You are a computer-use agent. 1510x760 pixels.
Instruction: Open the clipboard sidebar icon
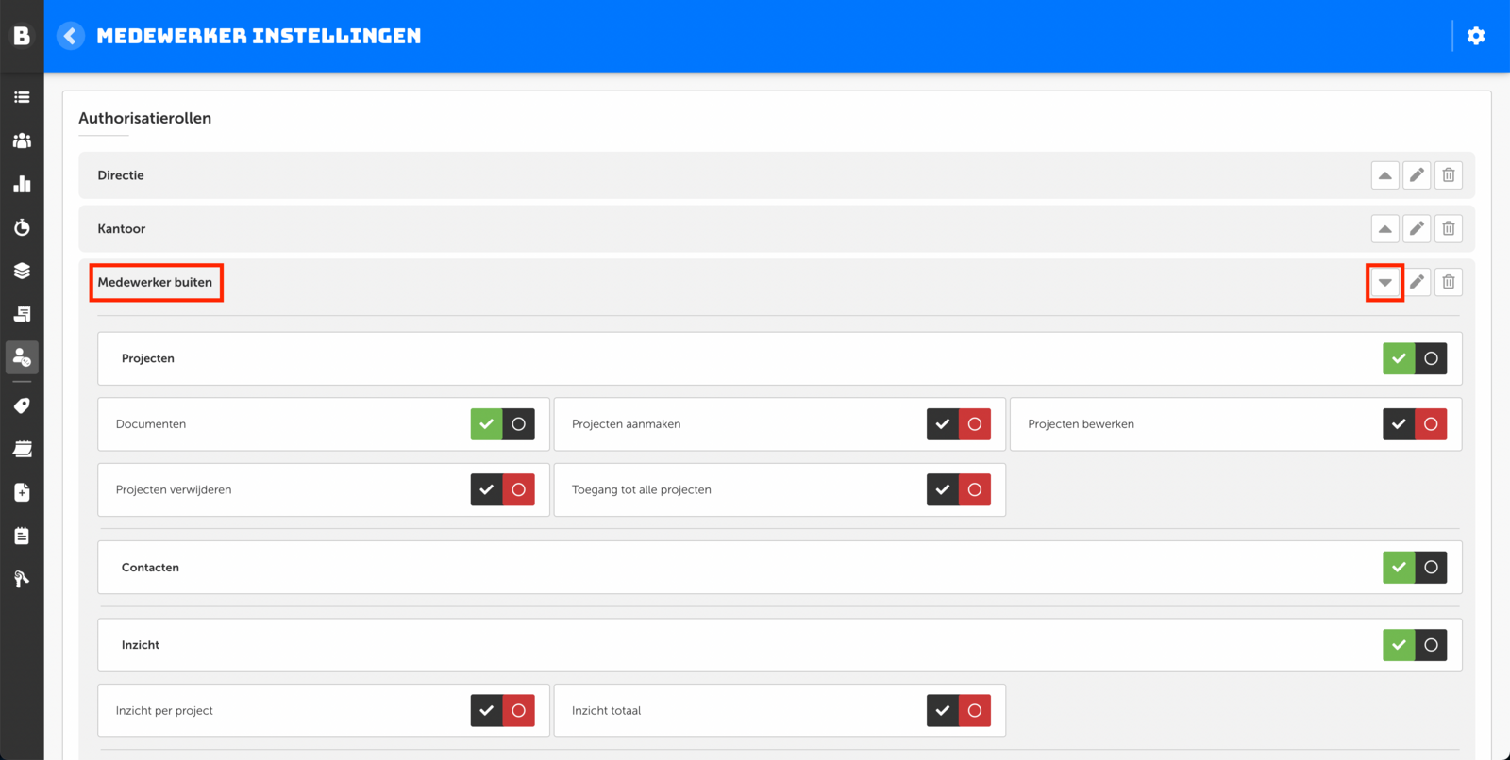click(22, 536)
